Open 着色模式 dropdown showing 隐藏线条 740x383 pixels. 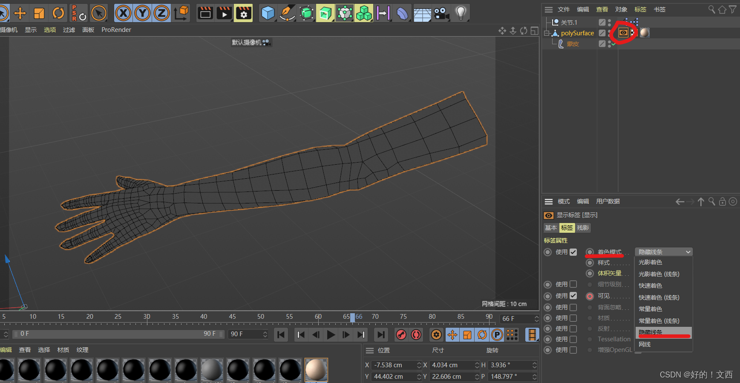point(663,252)
